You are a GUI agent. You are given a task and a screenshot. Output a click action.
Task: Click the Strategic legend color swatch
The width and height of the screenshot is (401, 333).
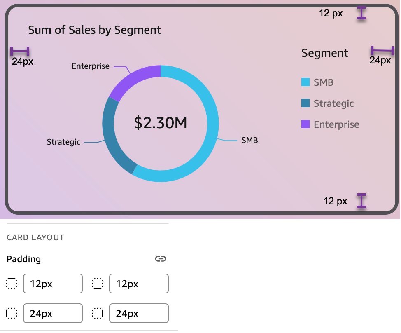pos(305,103)
